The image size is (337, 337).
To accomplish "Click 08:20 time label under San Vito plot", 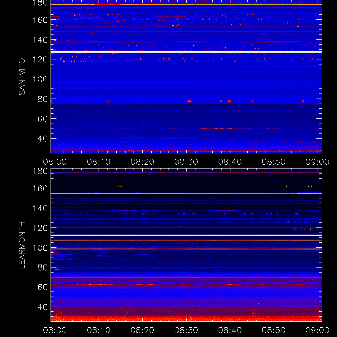I will (x=142, y=162).
